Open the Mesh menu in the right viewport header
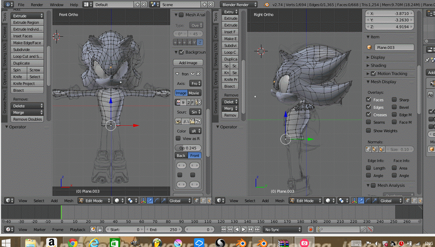435x247 pixels. tap(280, 200)
